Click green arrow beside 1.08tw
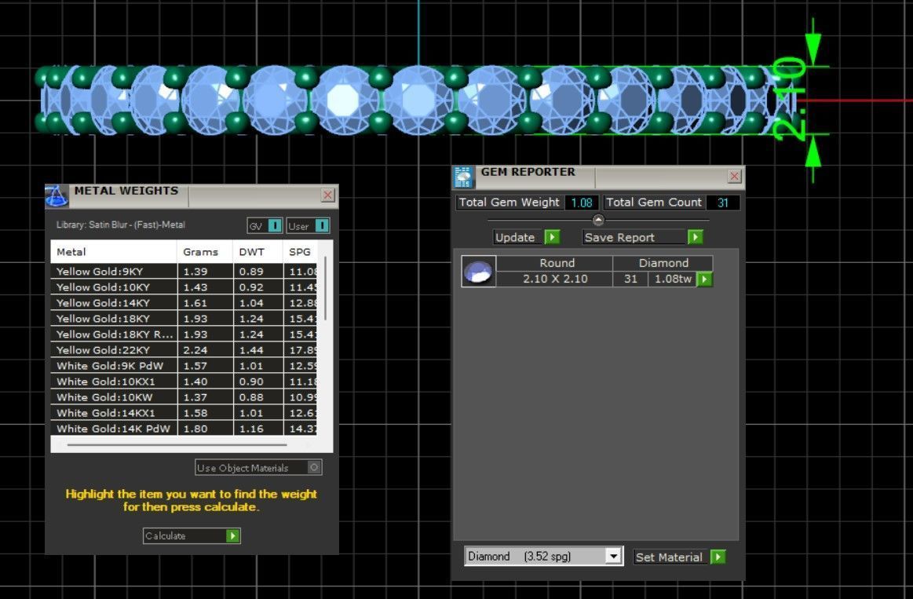The height and width of the screenshot is (599, 913). point(704,279)
